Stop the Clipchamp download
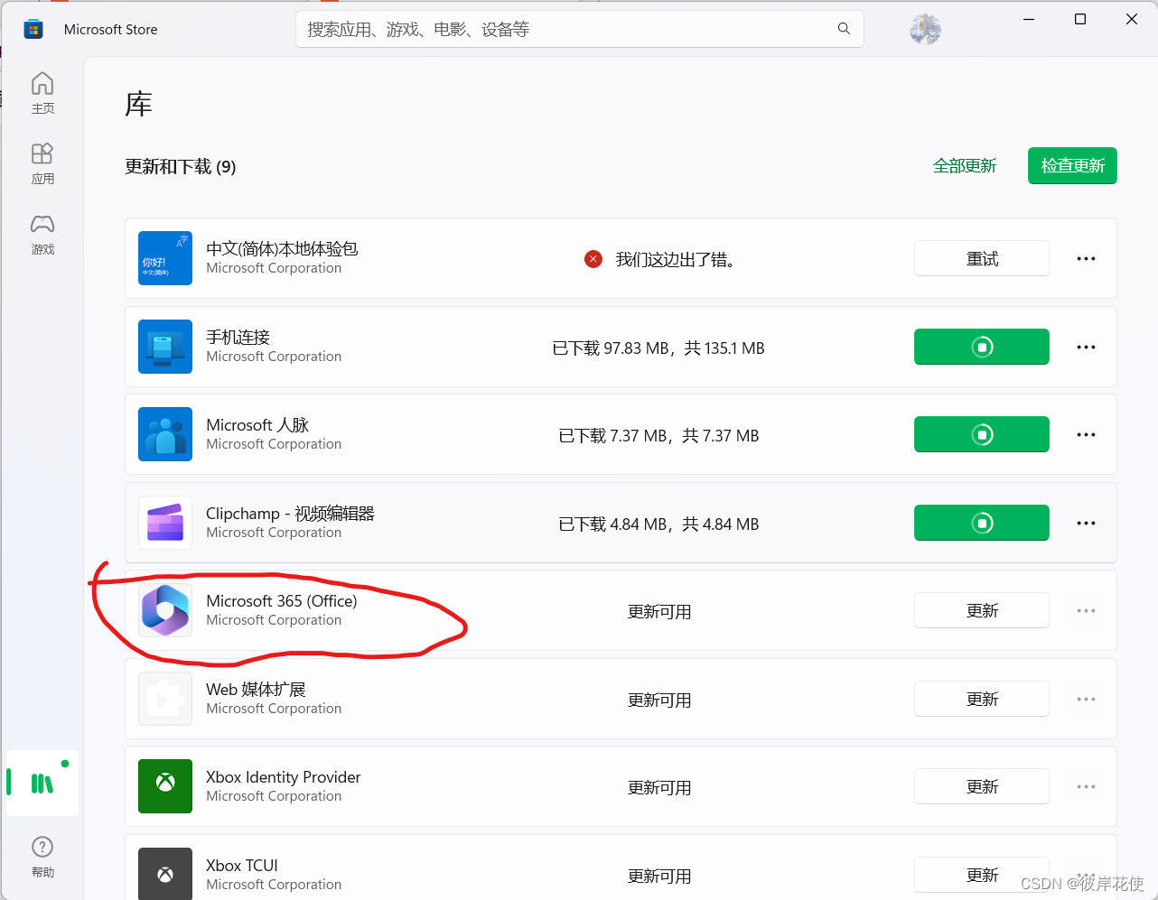 (x=982, y=523)
